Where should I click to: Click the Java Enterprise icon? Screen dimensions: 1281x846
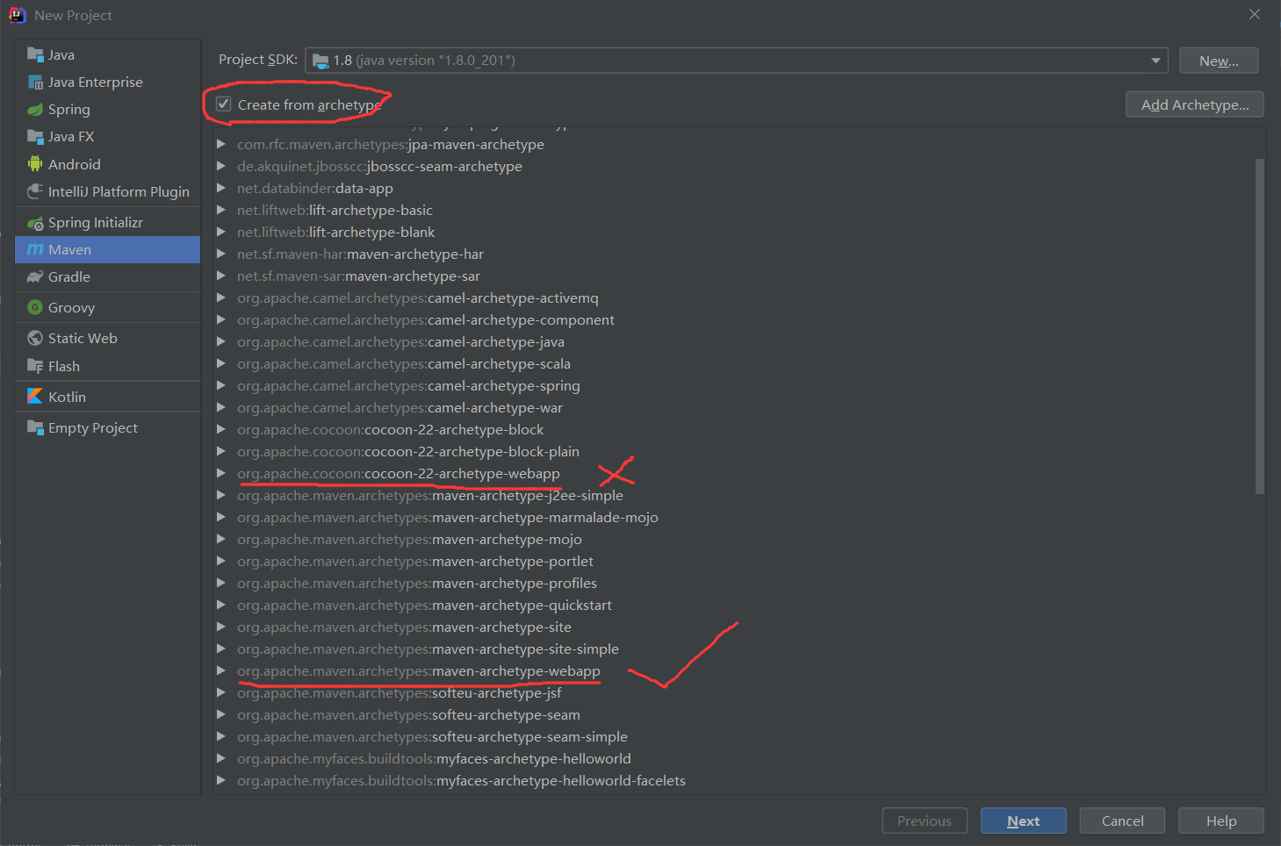[35, 82]
